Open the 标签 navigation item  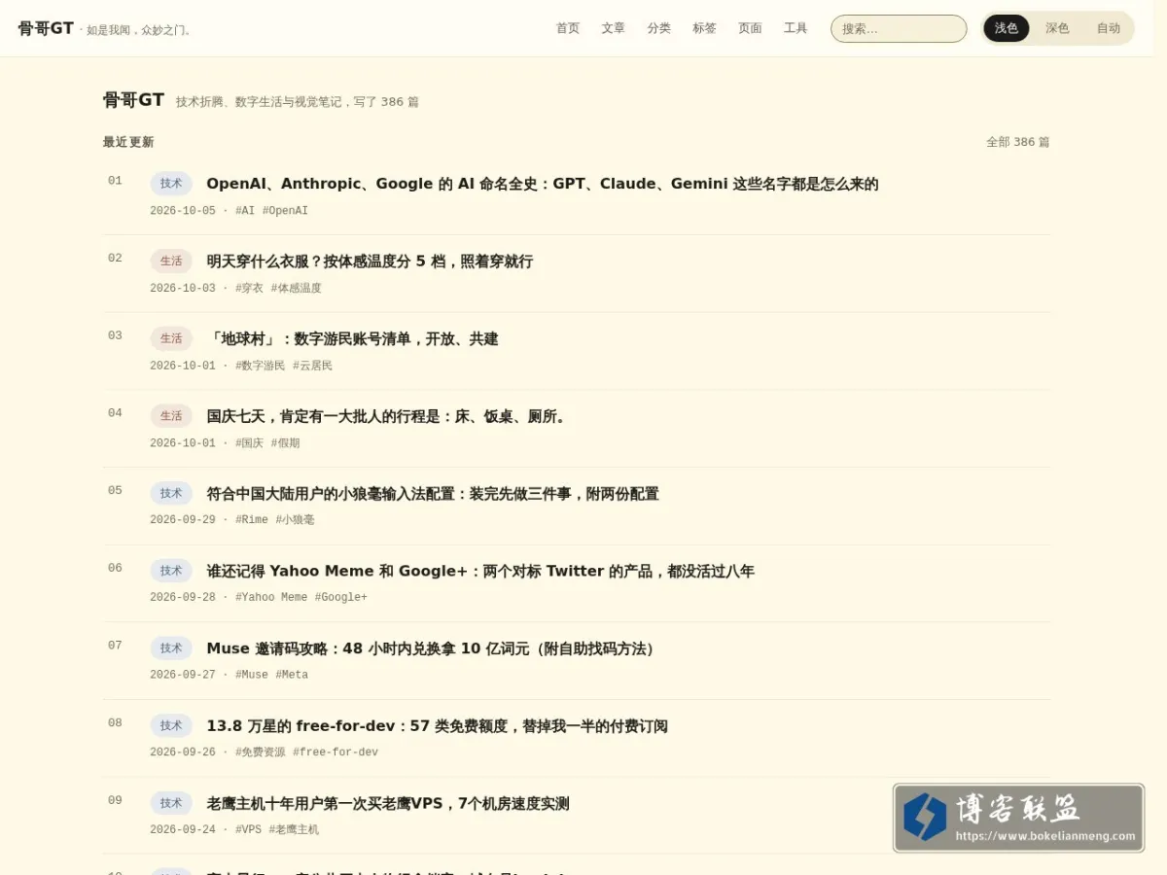pyautogui.click(x=705, y=28)
